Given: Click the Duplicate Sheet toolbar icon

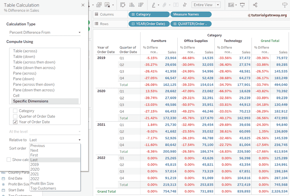Looking at the screenshot, I should click(99, 5).
